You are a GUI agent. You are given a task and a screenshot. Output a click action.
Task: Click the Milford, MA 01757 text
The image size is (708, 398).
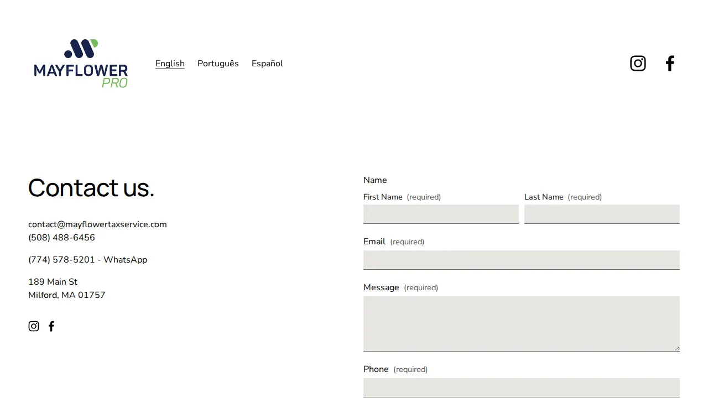coord(66,295)
